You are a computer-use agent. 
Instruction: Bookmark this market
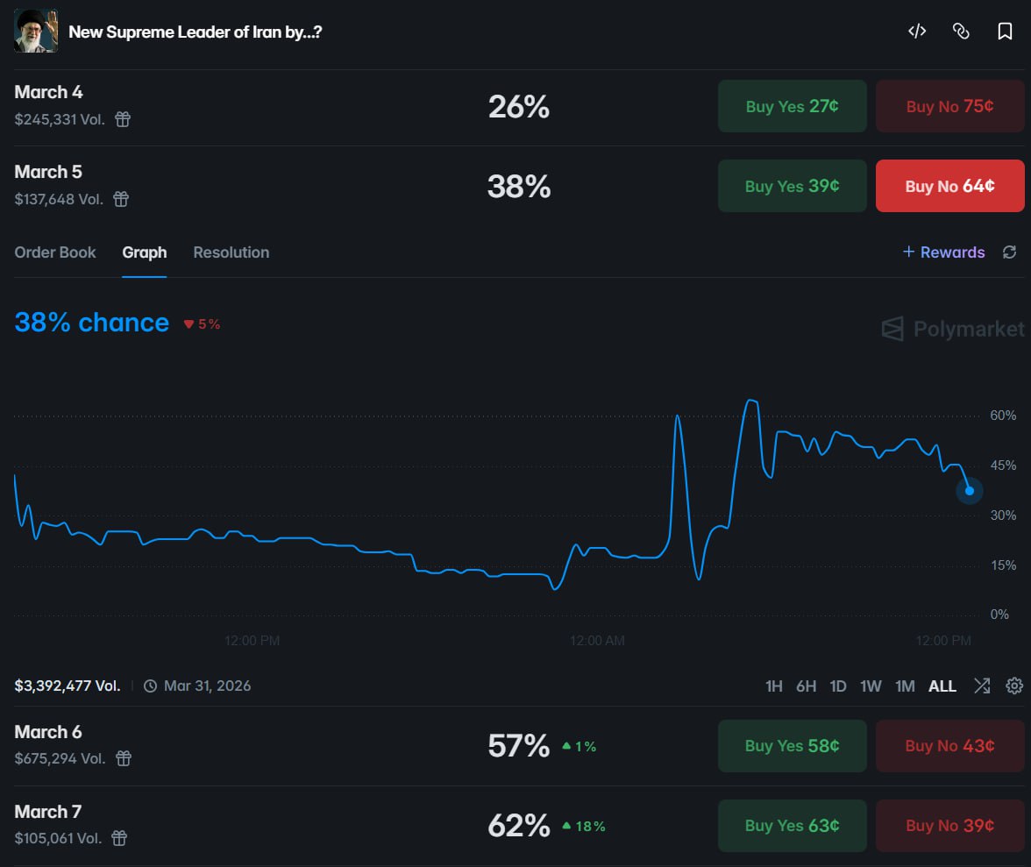point(1005,32)
